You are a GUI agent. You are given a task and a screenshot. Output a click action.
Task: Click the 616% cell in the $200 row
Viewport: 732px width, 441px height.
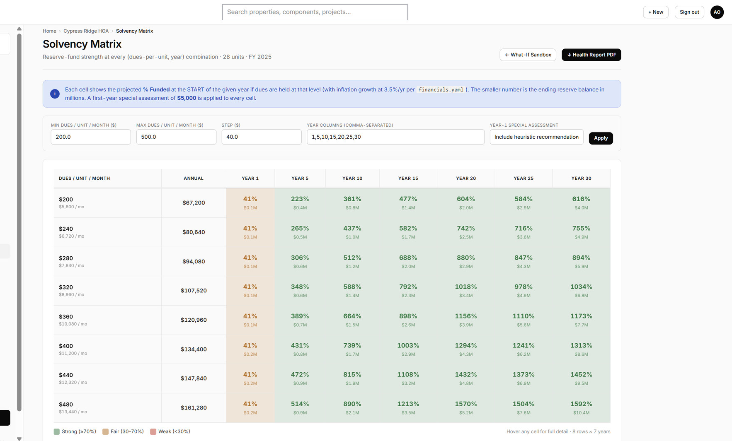tap(581, 203)
